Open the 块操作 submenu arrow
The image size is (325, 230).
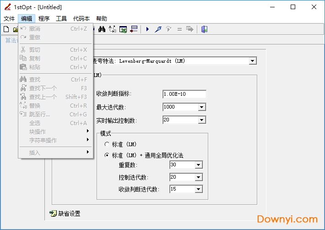(x=88, y=131)
